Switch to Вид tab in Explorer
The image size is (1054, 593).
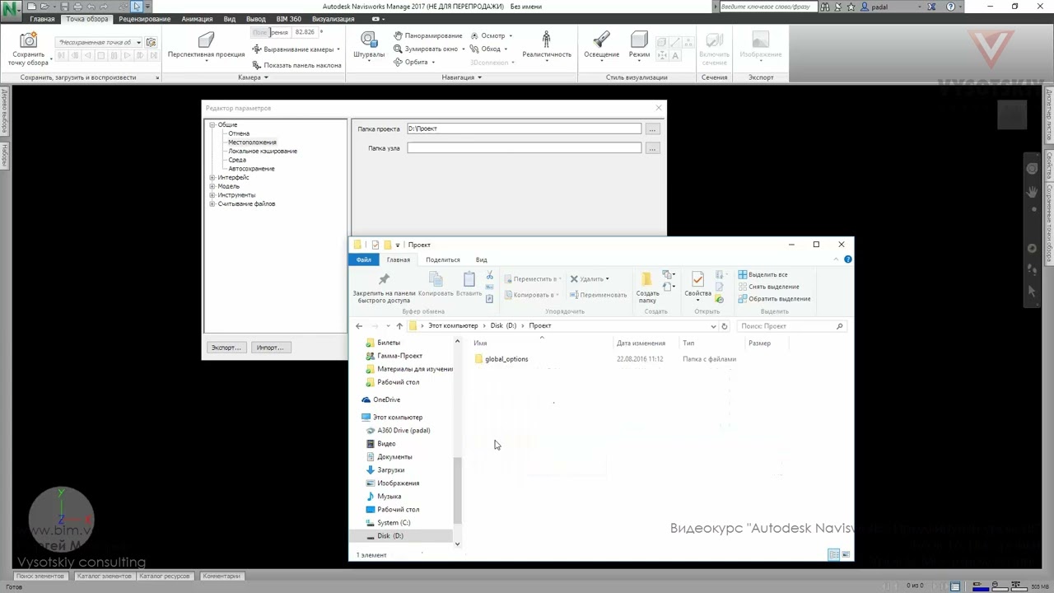point(481,259)
